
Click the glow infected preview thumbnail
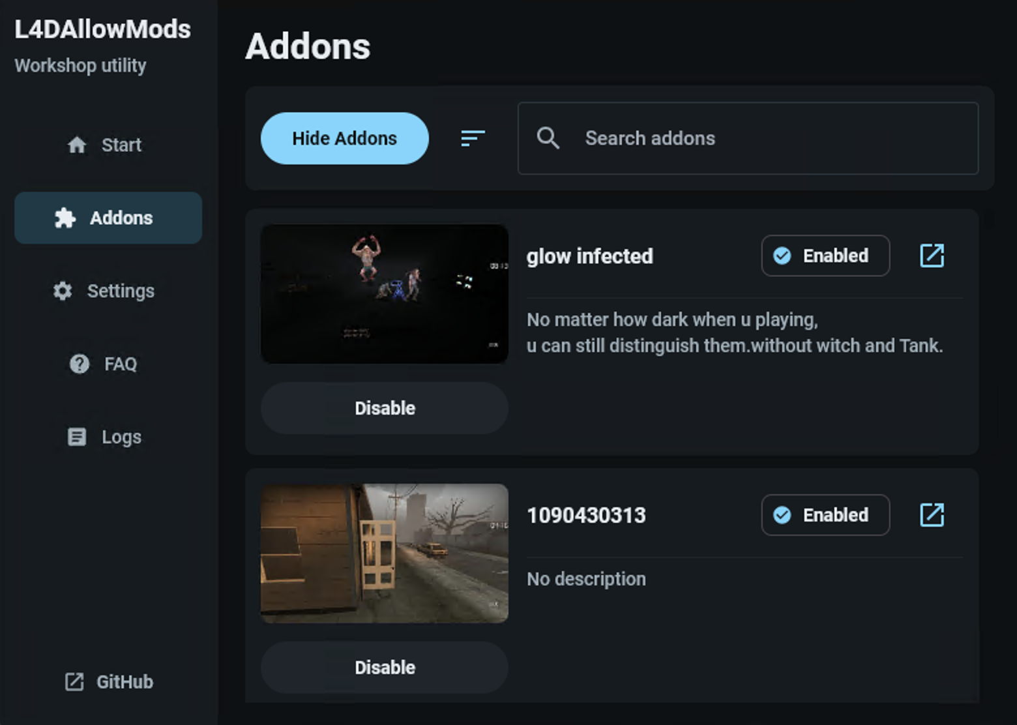click(385, 294)
